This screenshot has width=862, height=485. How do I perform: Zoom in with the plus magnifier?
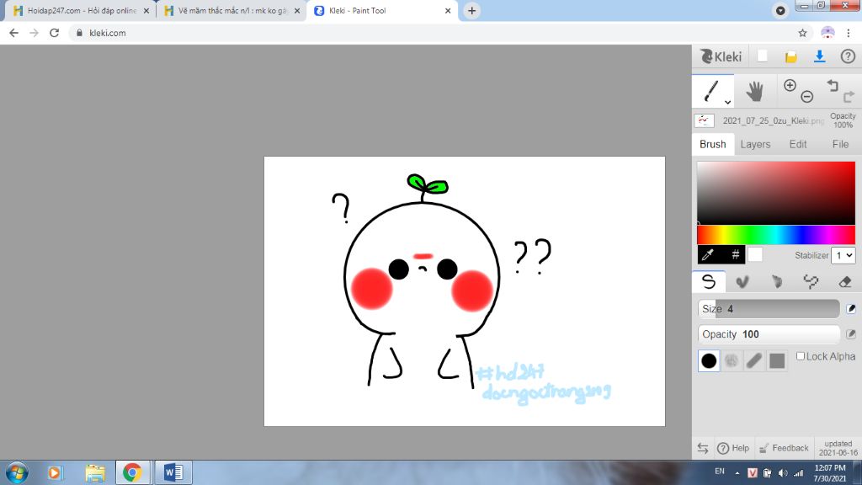790,85
